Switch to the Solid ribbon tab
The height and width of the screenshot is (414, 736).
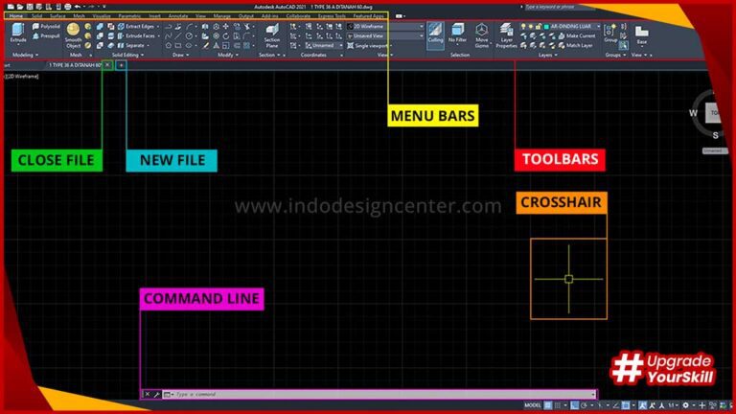[x=36, y=16]
